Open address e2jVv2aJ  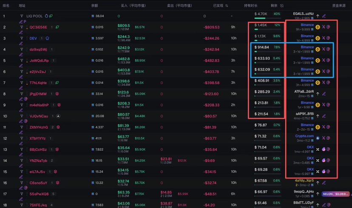click(x=37, y=72)
